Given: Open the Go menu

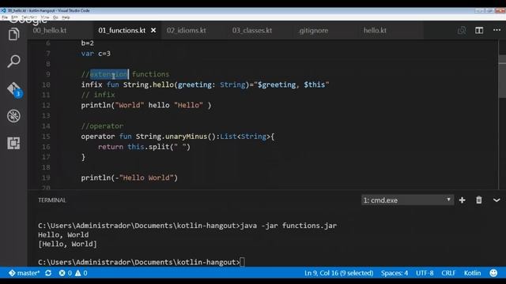Looking at the screenshot, I should [x=55, y=17].
